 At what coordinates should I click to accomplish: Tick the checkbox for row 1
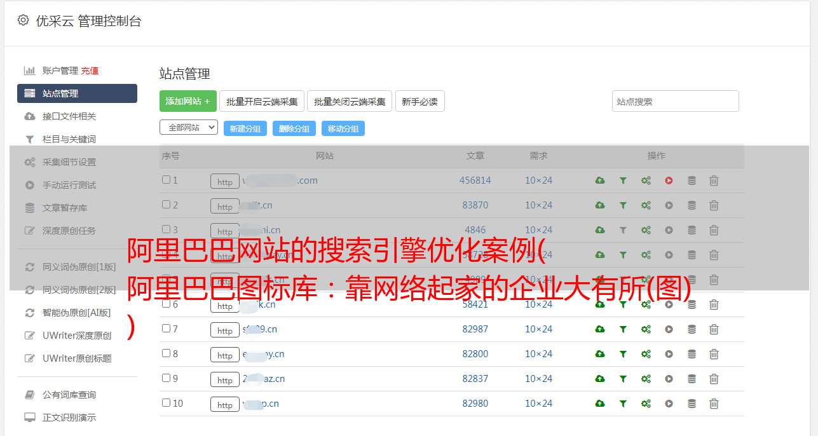coord(166,180)
